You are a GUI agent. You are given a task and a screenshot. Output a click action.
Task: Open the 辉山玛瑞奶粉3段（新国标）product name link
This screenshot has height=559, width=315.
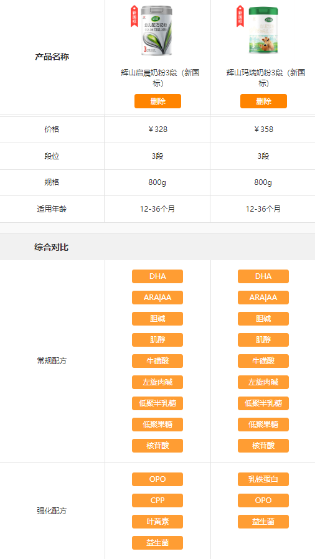266,78
